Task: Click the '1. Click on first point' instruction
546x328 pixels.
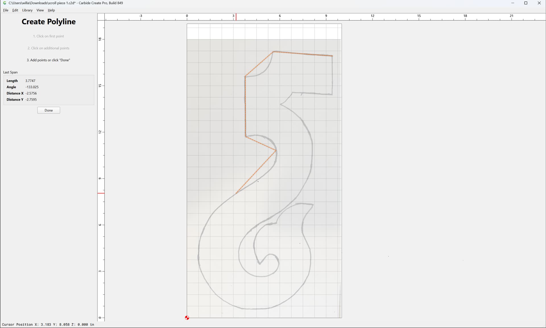Action: [x=48, y=36]
